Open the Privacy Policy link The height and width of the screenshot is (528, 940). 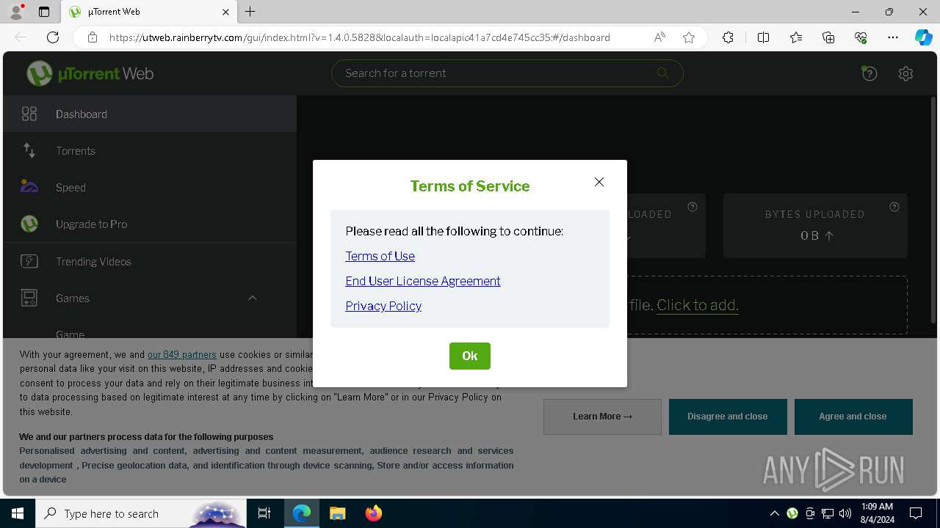tap(383, 306)
